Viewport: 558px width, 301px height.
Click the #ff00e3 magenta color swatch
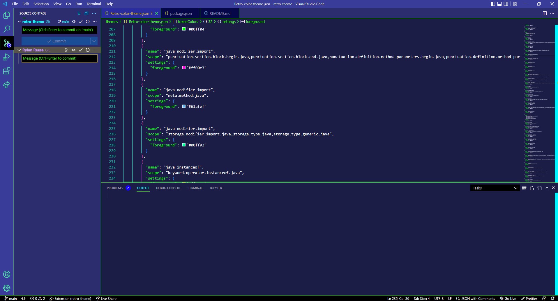click(184, 68)
